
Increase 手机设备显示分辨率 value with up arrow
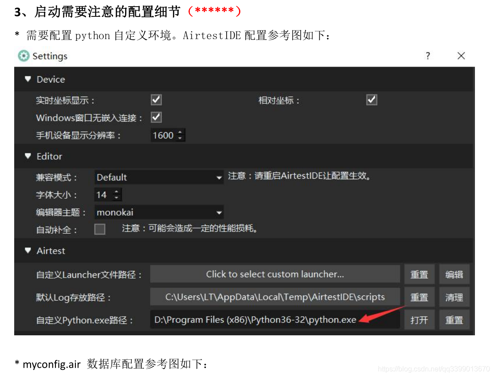pyautogui.click(x=180, y=132)
